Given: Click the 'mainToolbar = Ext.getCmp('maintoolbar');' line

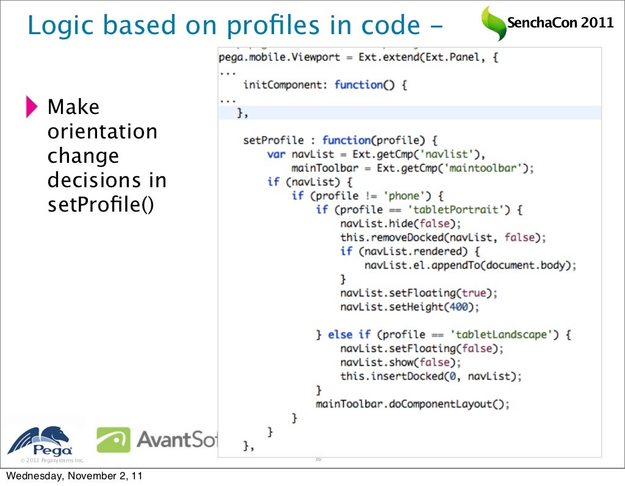Looking at the screenshot, I should tap(413, 168).
